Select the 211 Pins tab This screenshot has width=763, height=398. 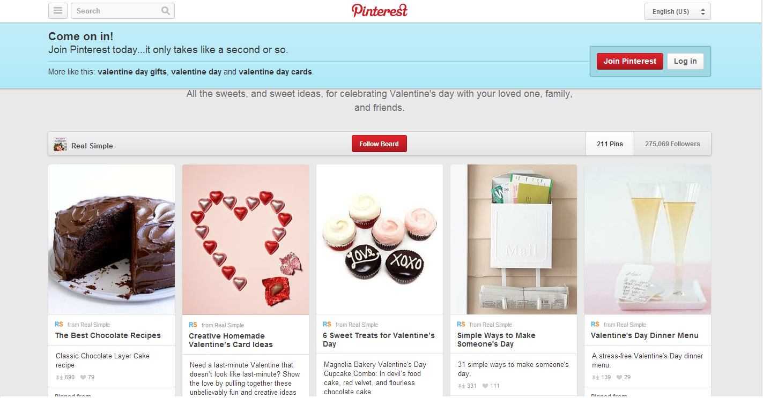tap(610, 144)
